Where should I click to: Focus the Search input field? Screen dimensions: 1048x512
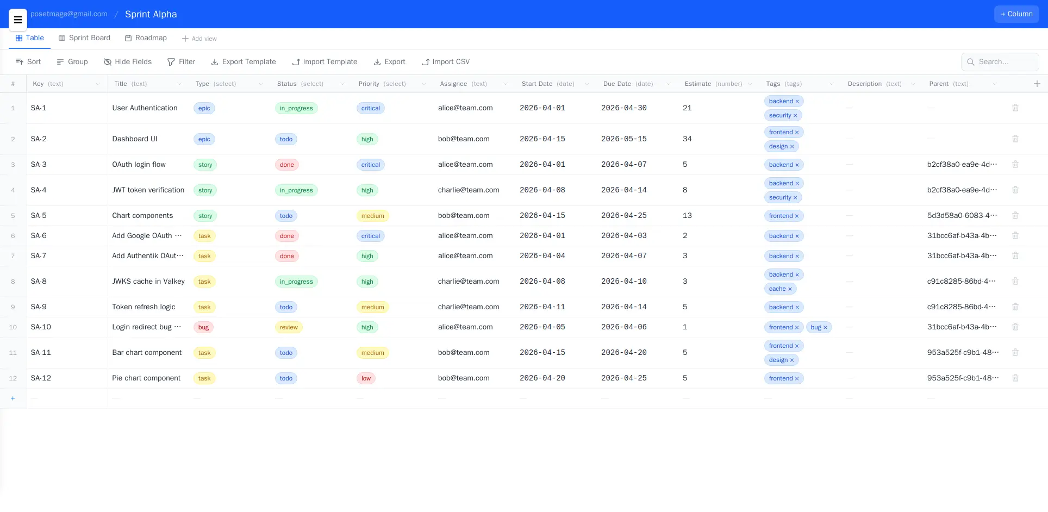click(x=1005, y=62)
